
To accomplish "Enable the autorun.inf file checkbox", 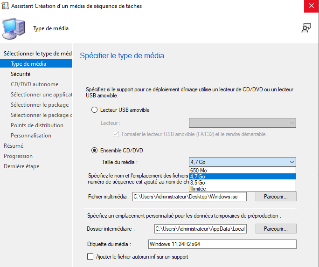I will tap(90, 257).
